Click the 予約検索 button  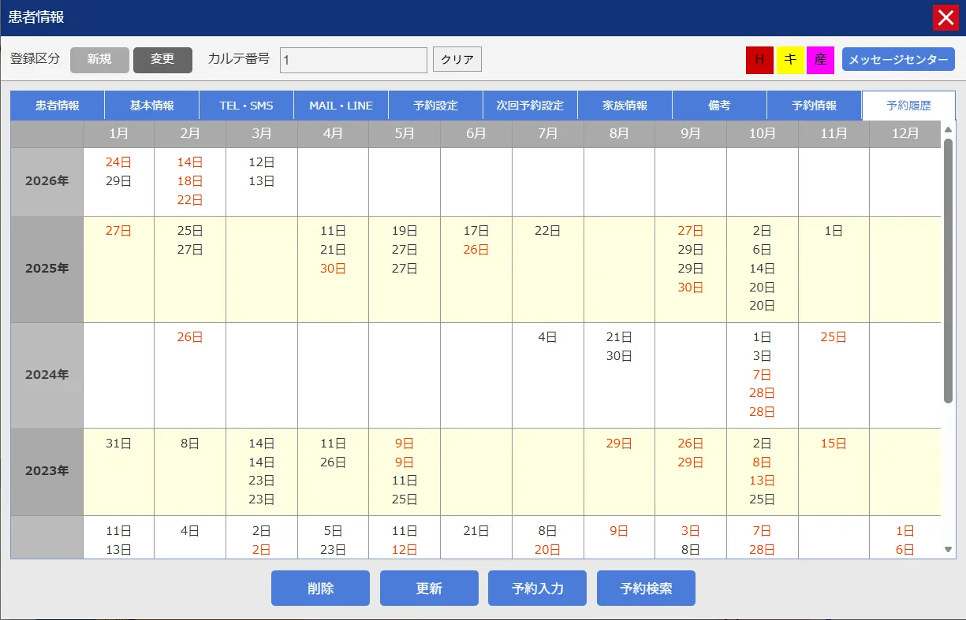(646, 588)
